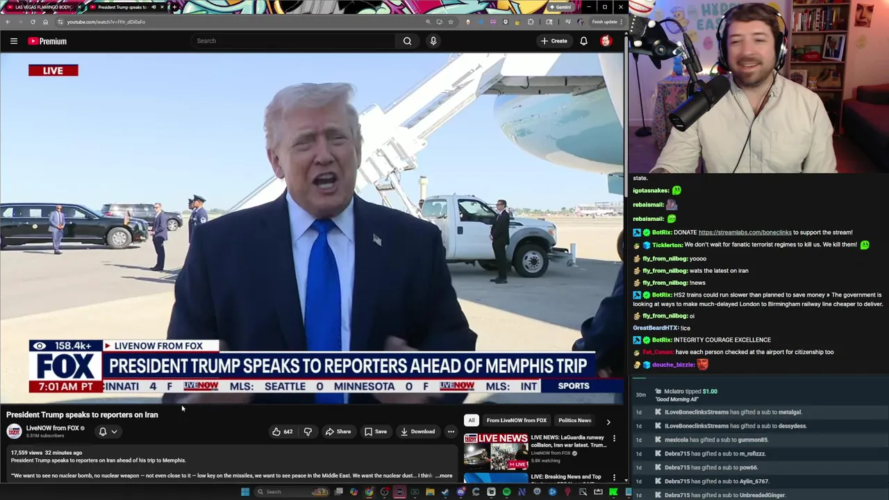Open the LiveNOW from FOX channel name

pyautogui.click(x=53, y=428)
